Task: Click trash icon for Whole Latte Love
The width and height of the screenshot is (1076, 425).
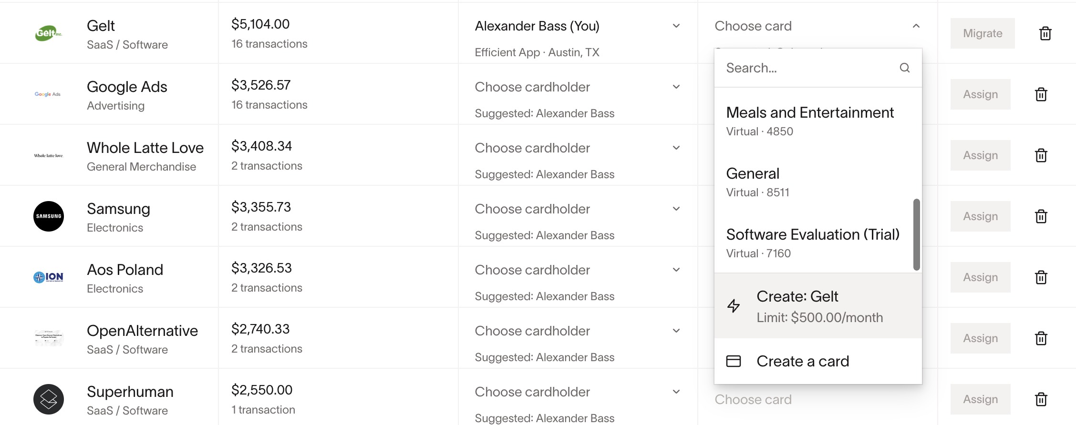Action: tap(1041, 155)
